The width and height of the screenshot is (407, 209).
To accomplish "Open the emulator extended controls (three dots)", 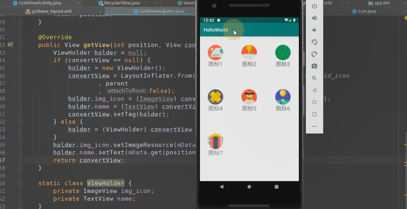I will [314, 126].
